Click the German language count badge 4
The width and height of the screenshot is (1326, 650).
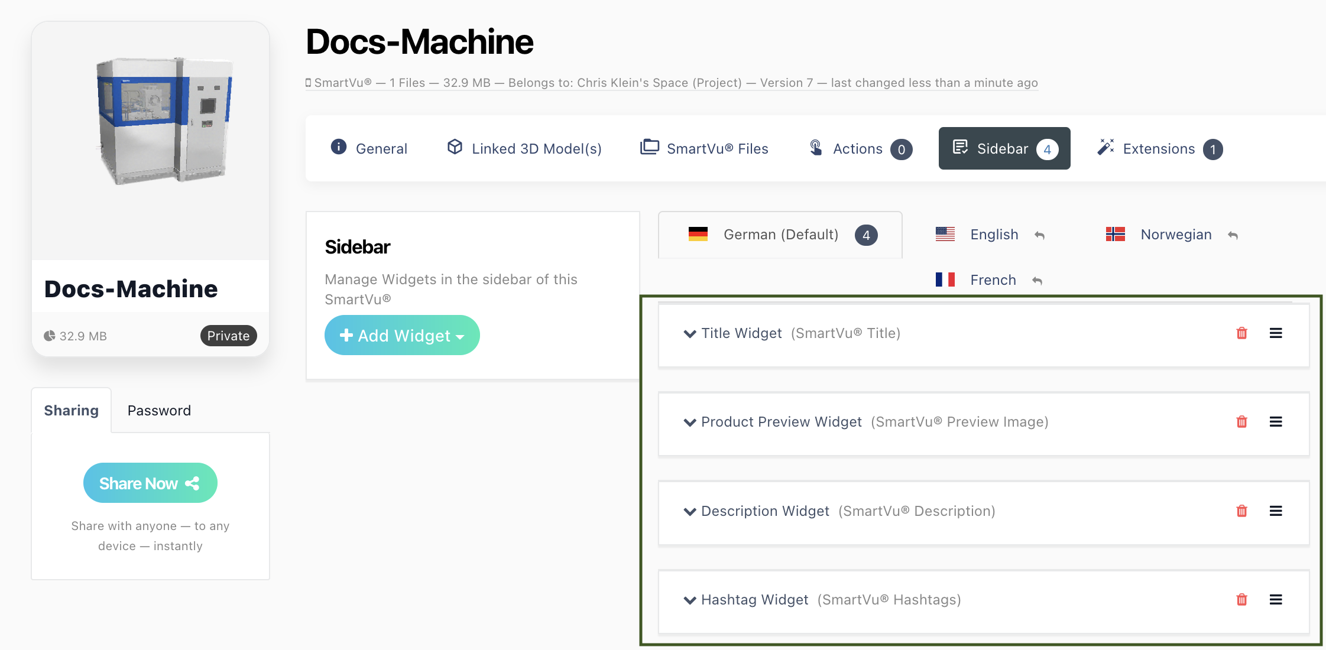(866, 235)
